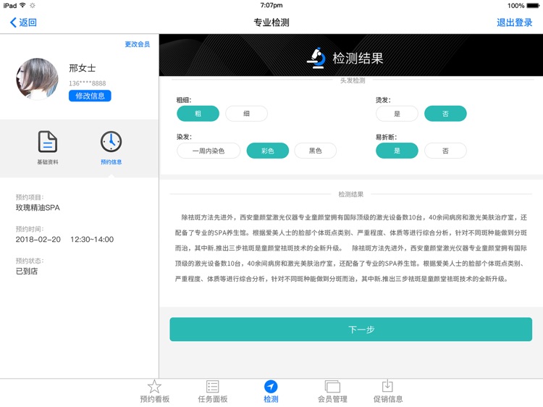Select the 检测 navigation arrow icon
The image size is (543, 407).
click(x=271, y=387)
